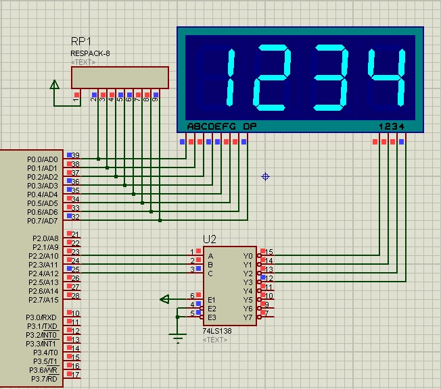Screen dimensions: 441x389
Task: Click the P2.4/A12 pin 25 on the microcontroller
Action: 72,272
